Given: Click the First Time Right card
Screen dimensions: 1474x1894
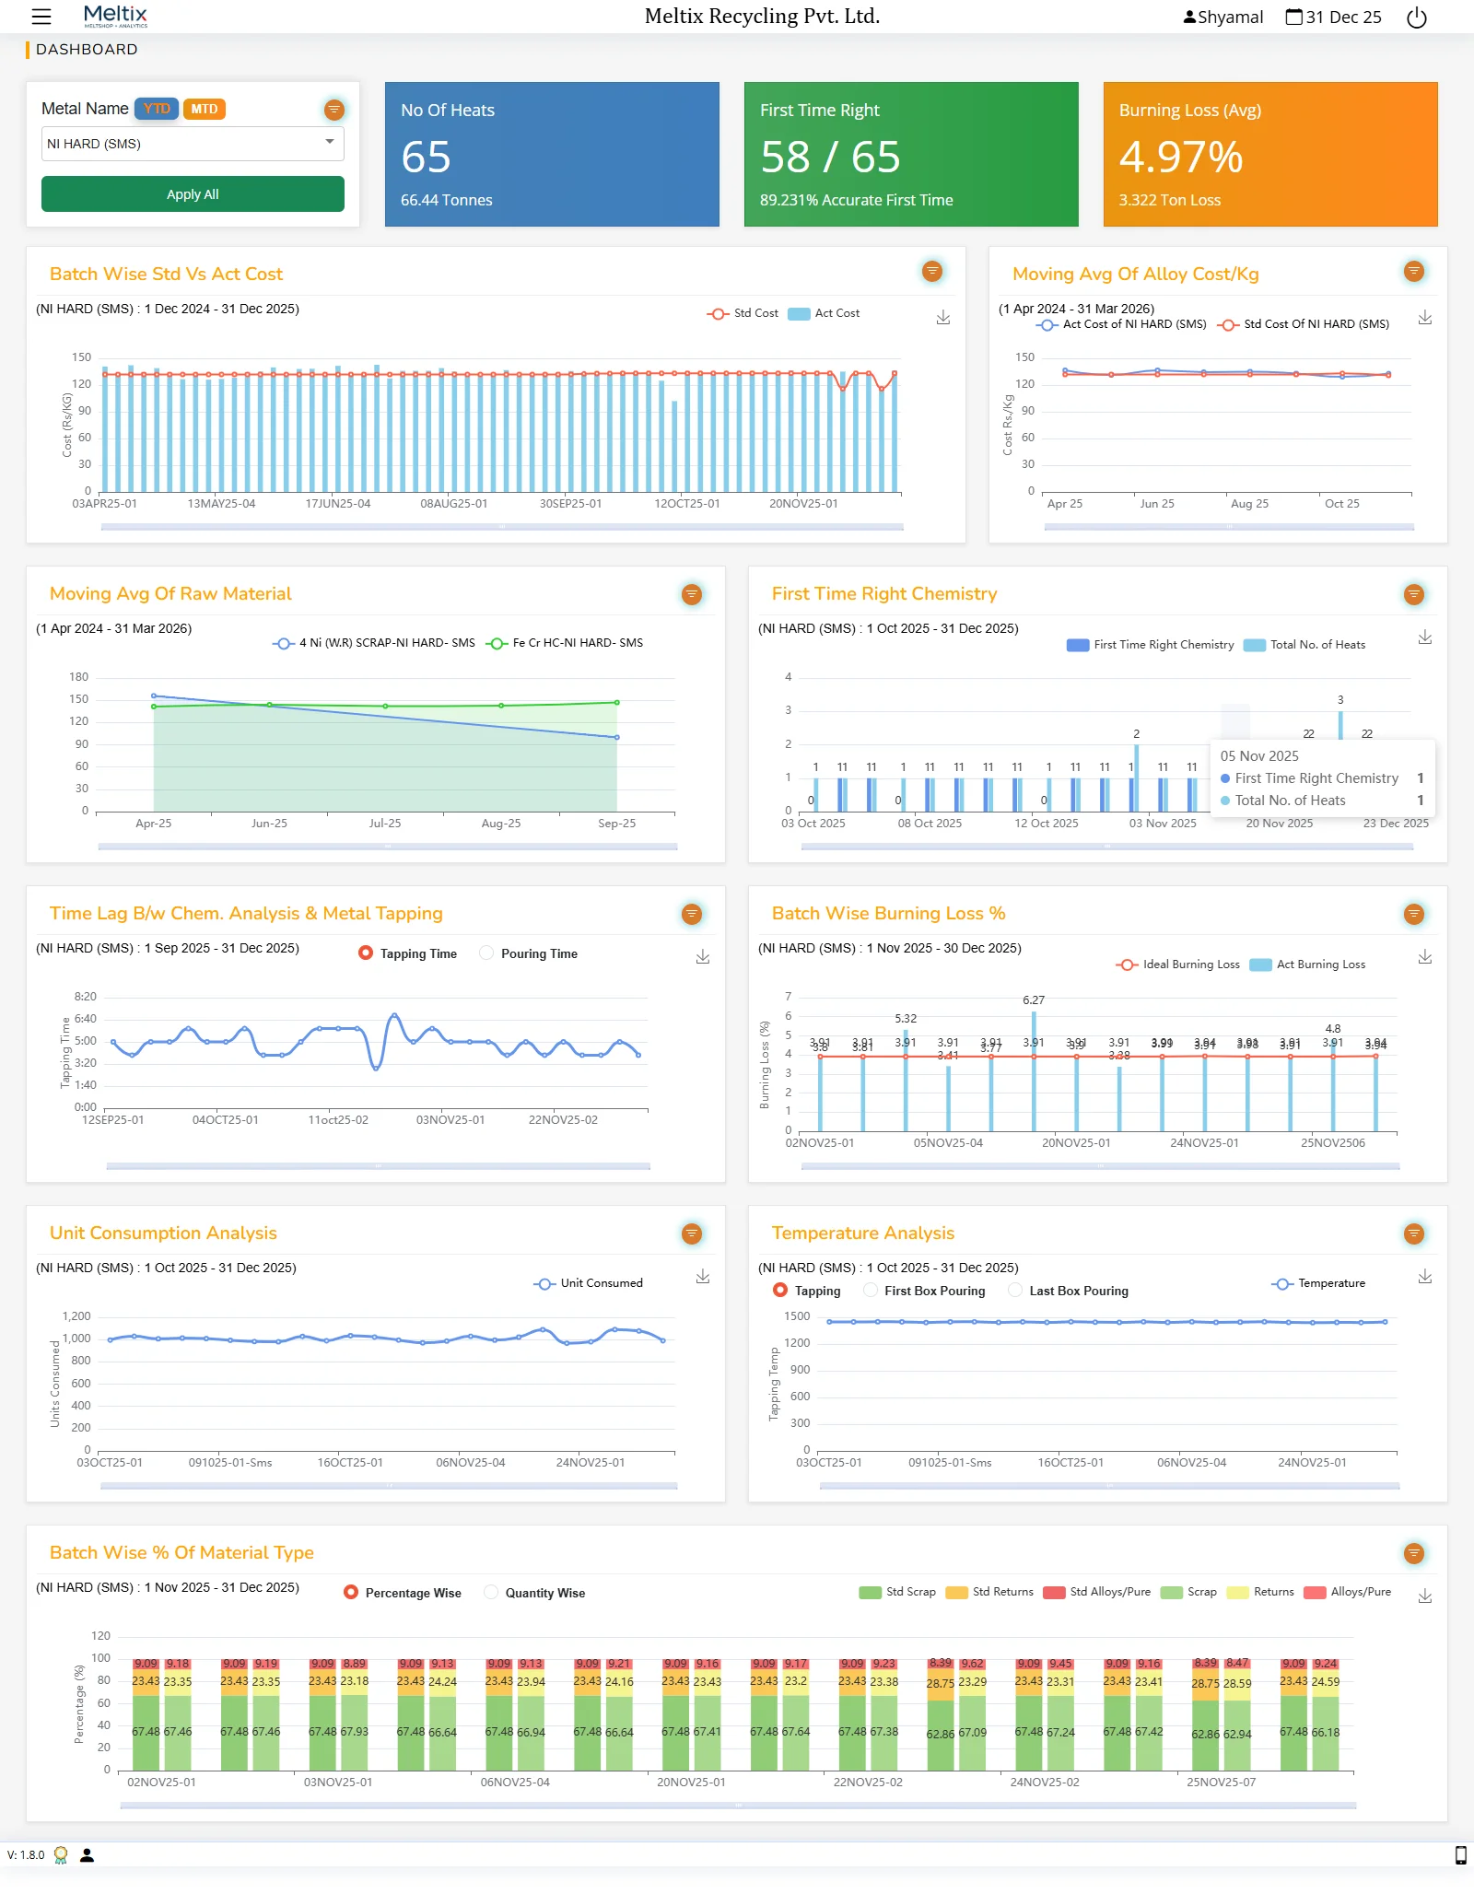Looking at the screenshot, I should (911, 154).
